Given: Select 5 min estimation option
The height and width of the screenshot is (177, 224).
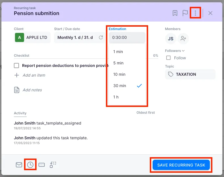Looking at the screenshot, I should click(118, 63).
